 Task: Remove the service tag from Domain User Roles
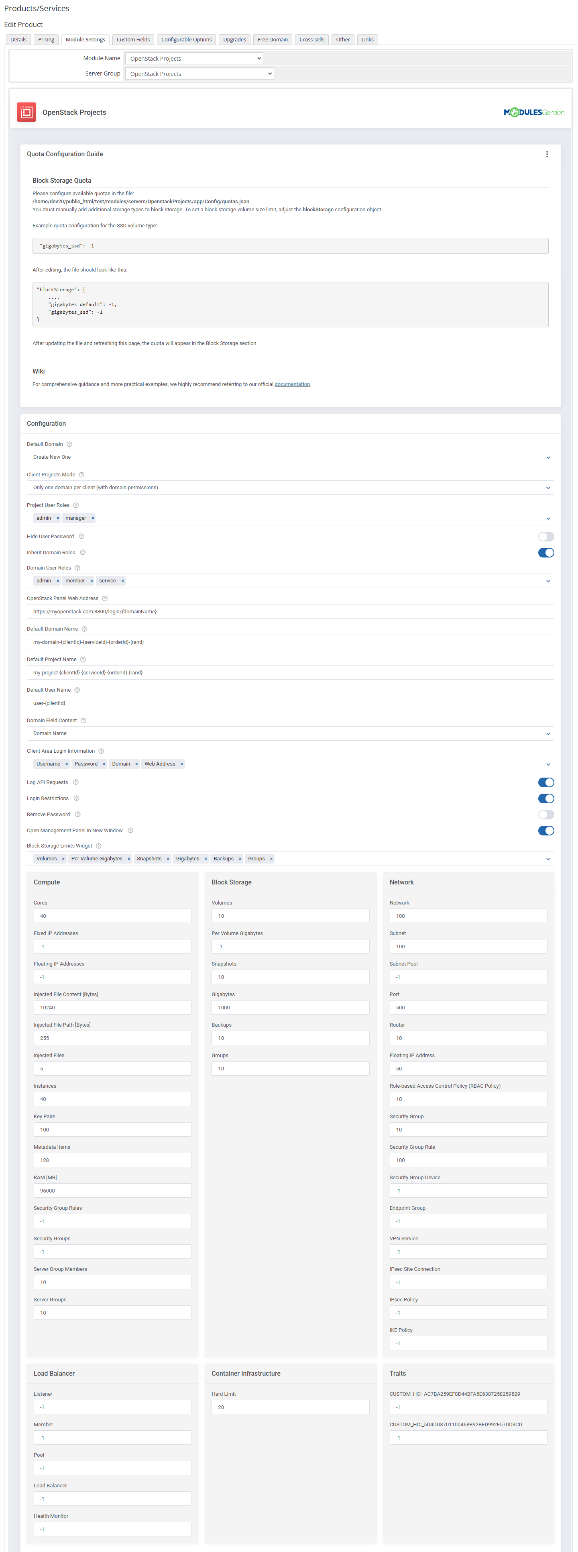coord(123,581)
